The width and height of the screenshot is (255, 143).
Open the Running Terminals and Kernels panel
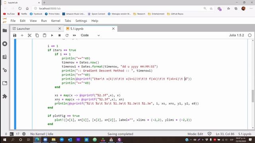pos(5,44)
